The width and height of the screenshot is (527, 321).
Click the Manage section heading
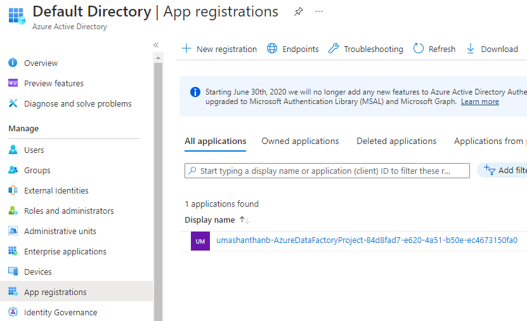(23, 128)
